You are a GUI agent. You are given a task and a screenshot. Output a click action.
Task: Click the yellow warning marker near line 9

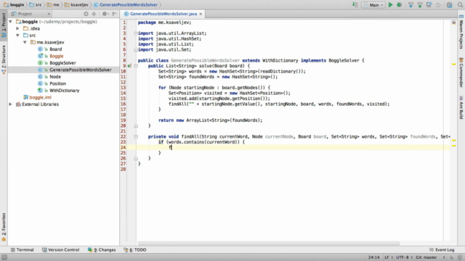pyautogui.click(x=453, y=65)
